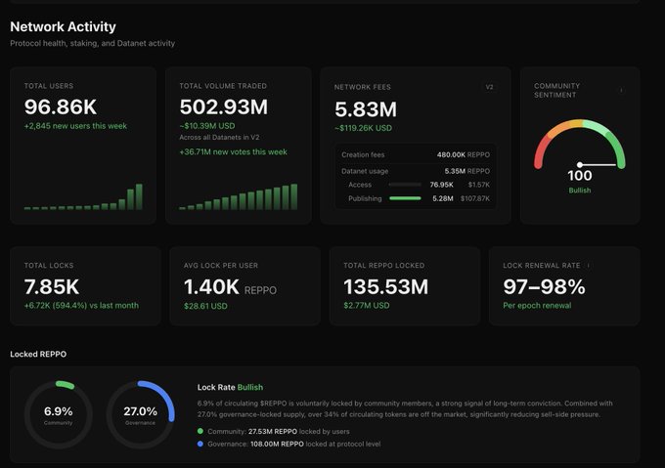This screenshot has width=665, height=468.
Task: Click the 'TOTAL USERS' card label
Action: point(49,86)
